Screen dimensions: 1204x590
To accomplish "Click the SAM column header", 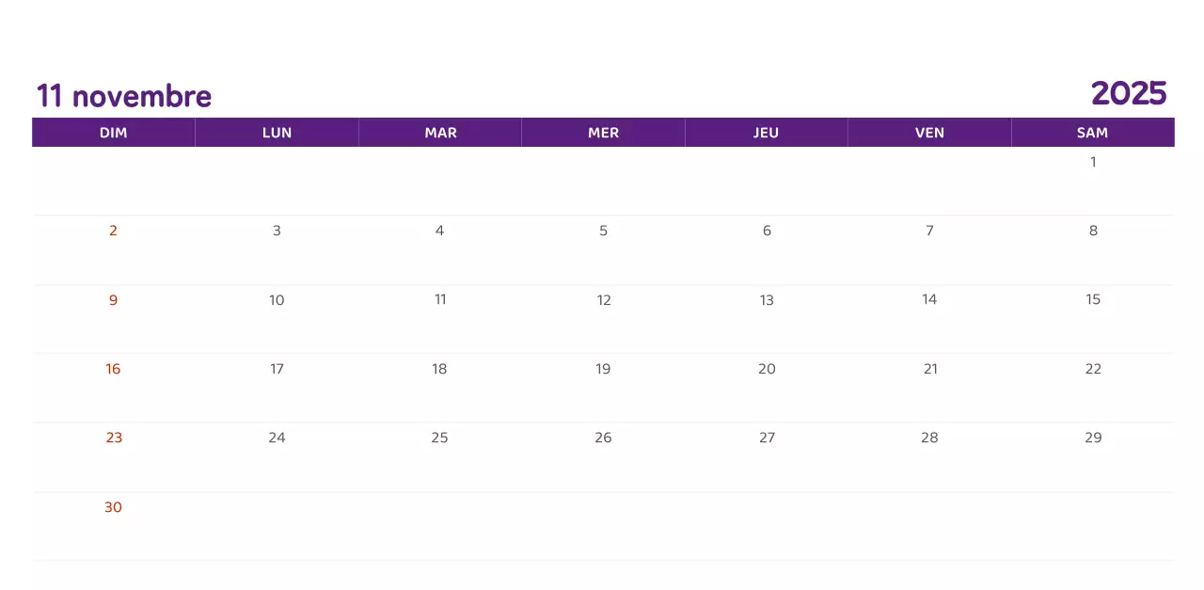I will pos(1092,133).
